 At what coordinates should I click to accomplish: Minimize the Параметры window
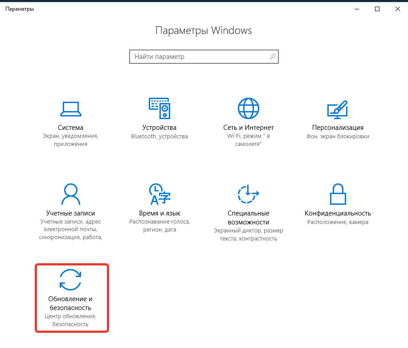(x=357, y=9)
